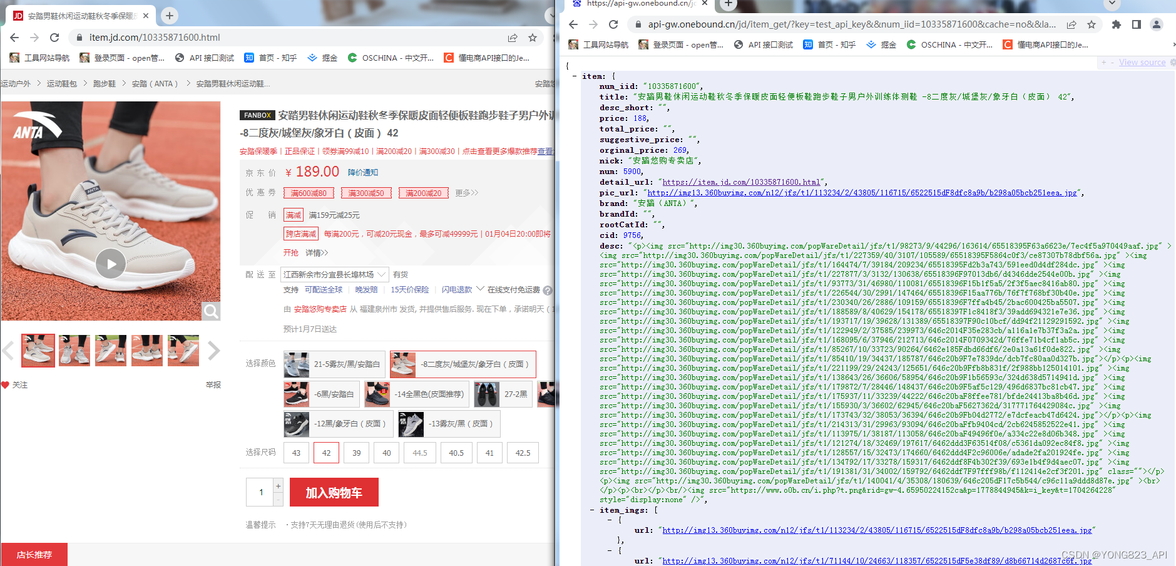Screen dimensions: 1176x566
Task: Open delivery address dropdown 江西新余市
Action: 335,275
